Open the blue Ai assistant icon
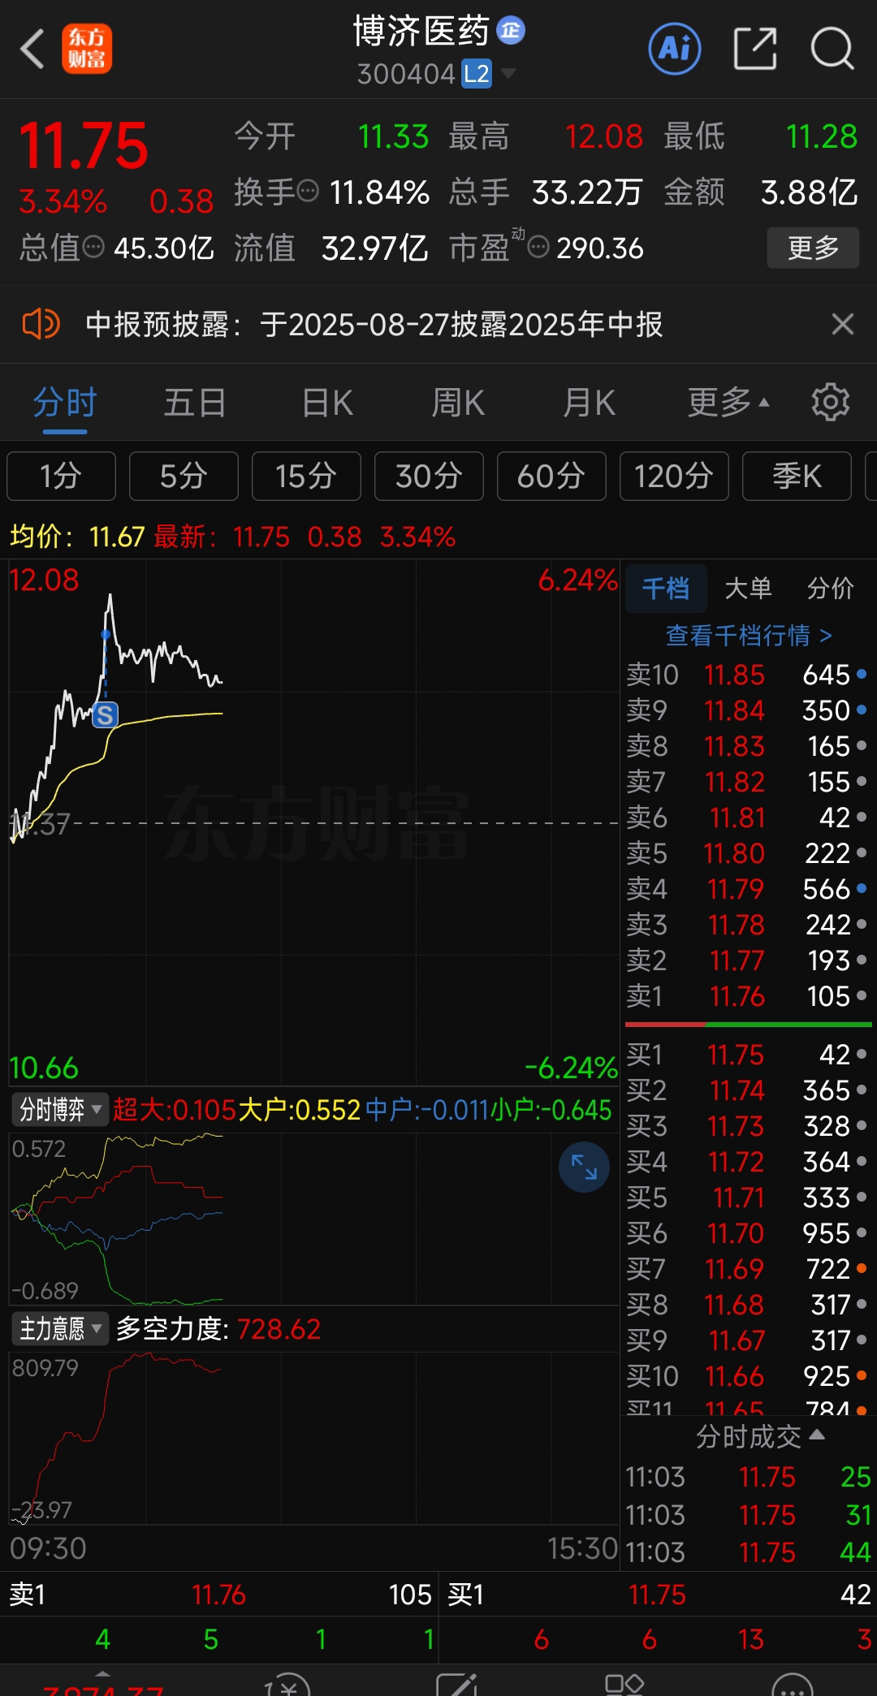 [x=675, y=49]
